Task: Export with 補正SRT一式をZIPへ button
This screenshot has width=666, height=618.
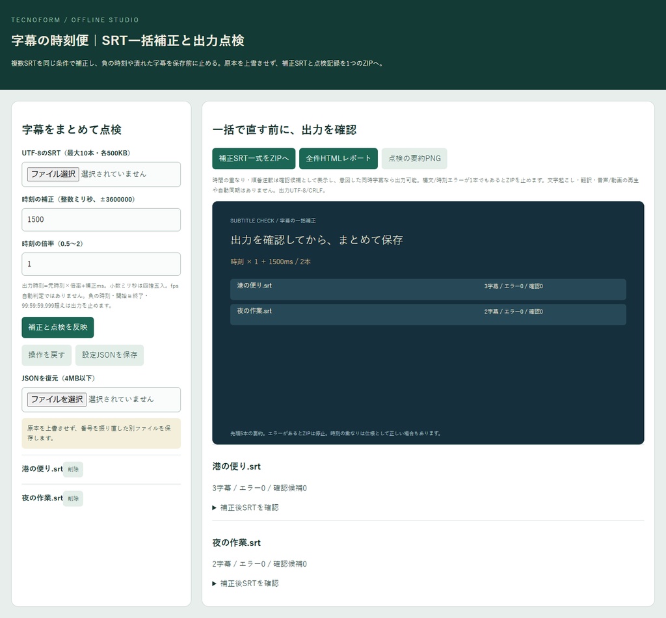Action: click(254, 159)
